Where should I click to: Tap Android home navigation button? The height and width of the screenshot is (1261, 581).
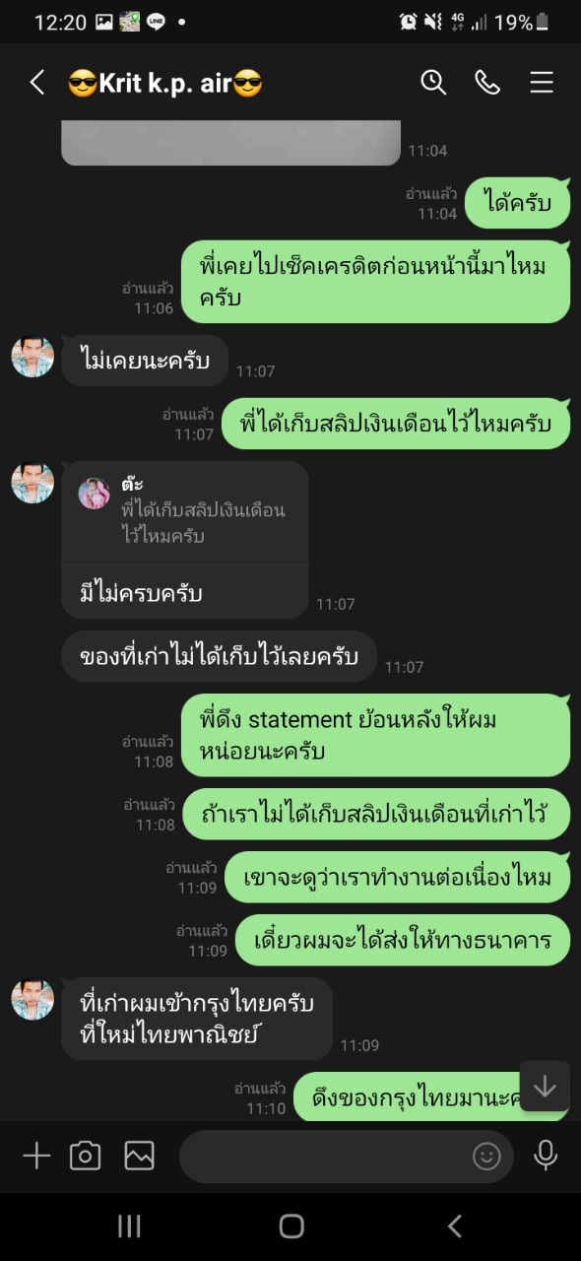click(291, 1226)
